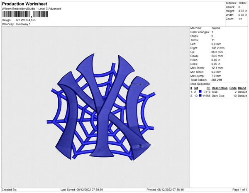
Task: Click the 'Colorway 1' value
Action: pos(23,24)
